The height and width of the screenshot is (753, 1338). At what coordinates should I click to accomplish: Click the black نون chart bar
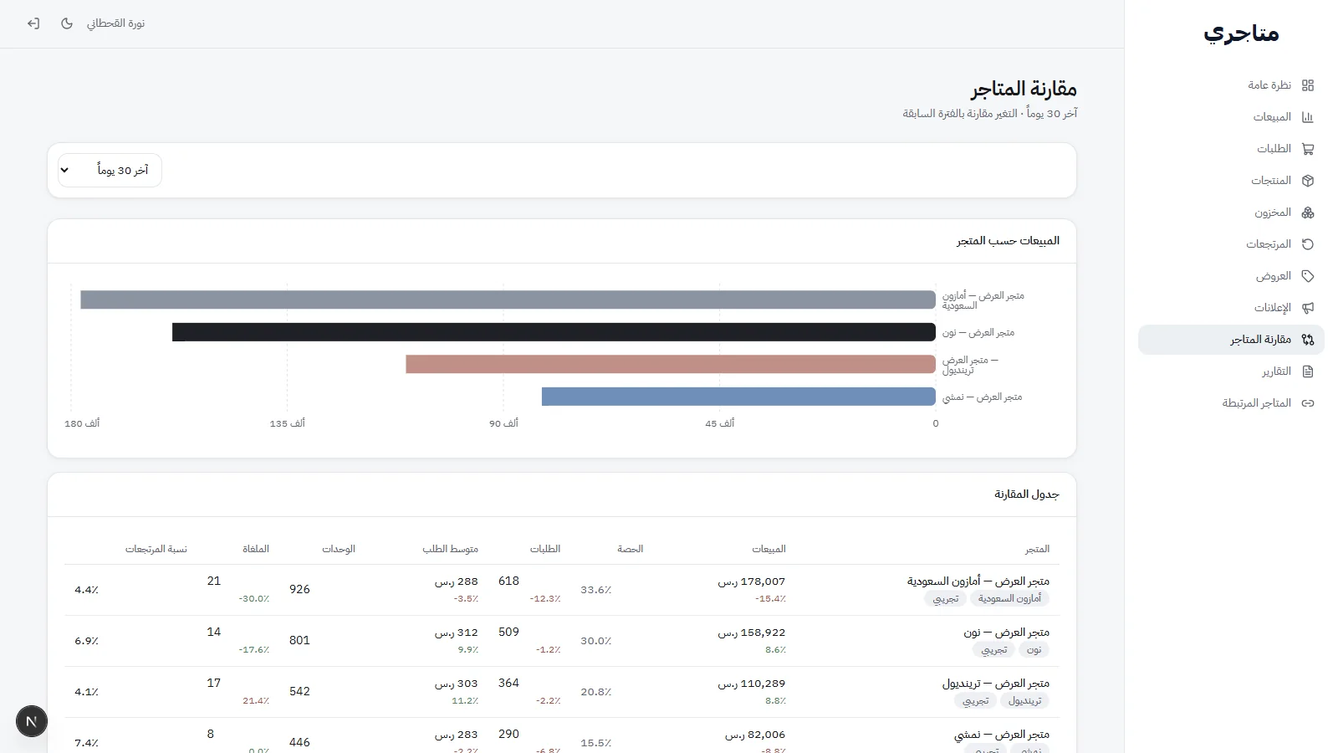[554, 332]
